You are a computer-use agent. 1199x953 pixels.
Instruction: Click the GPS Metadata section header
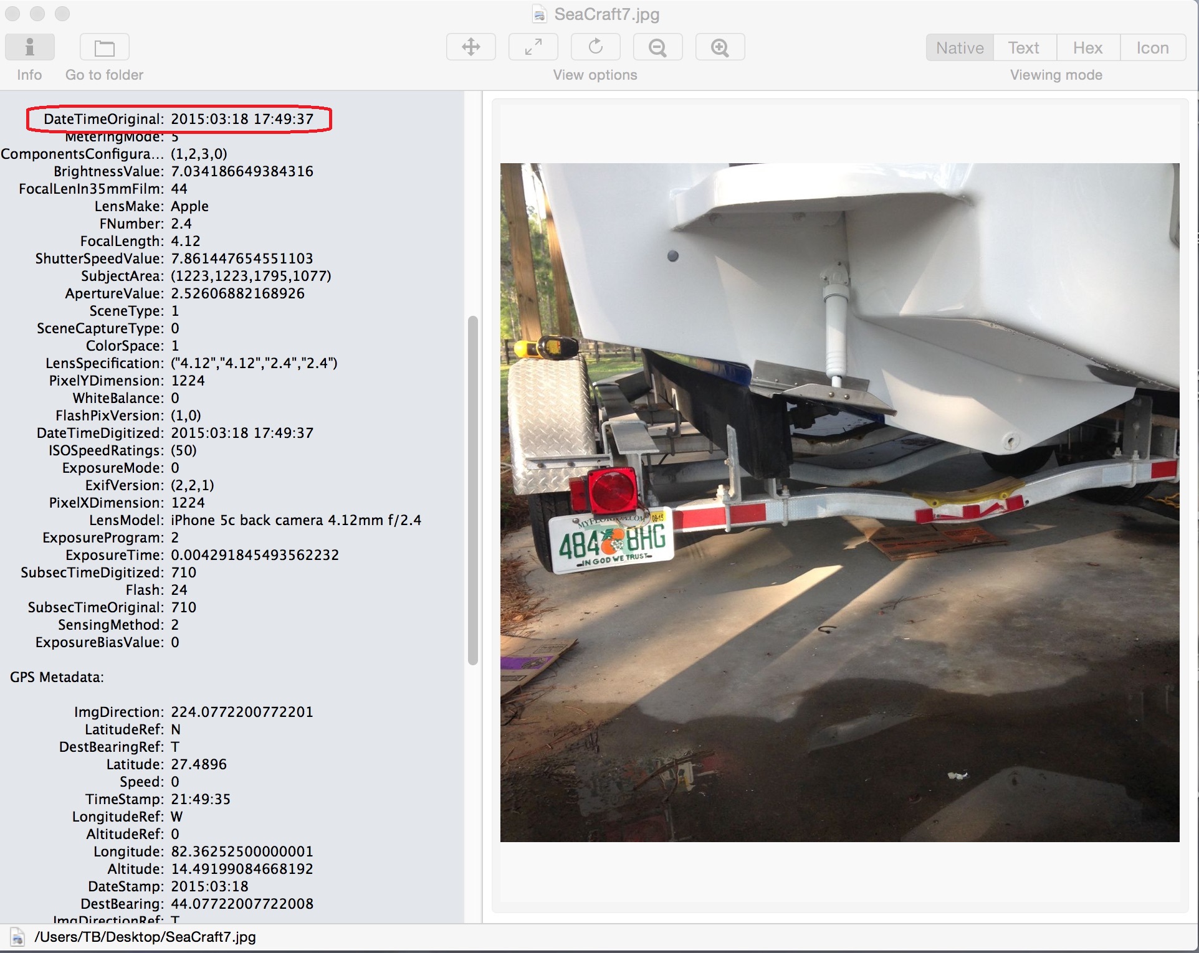(57, 677)
